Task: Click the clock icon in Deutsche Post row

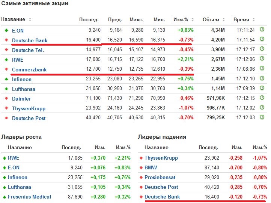Action: coord(262,117)
